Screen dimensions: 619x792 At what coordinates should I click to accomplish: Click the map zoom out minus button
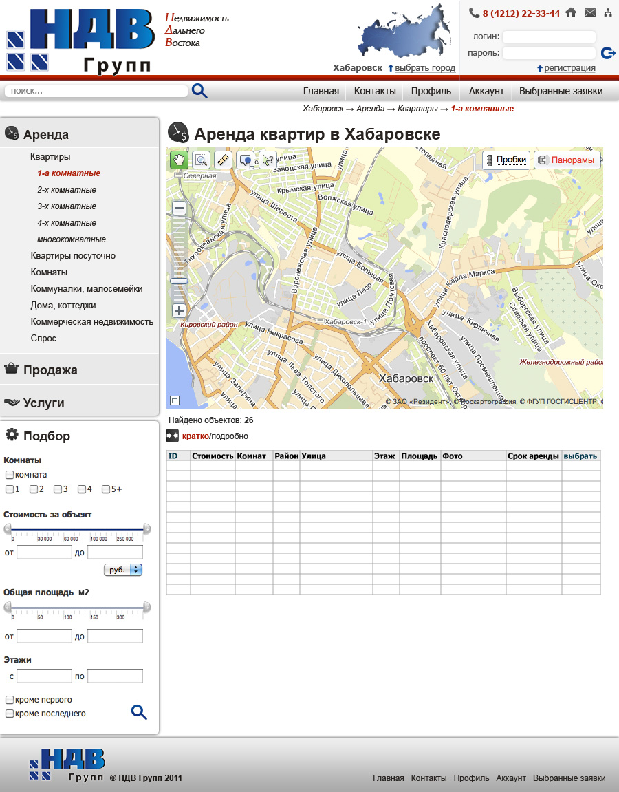click(179, 208)
